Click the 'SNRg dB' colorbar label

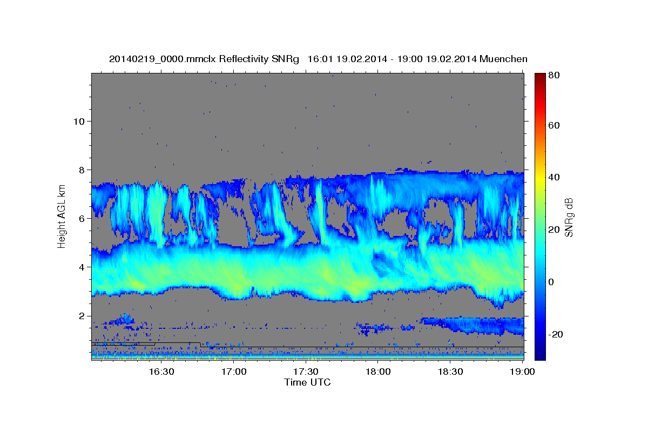click(x=569, y=218)
